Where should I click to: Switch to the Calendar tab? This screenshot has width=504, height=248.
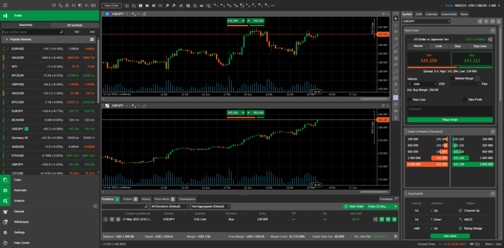click(431, 14)
